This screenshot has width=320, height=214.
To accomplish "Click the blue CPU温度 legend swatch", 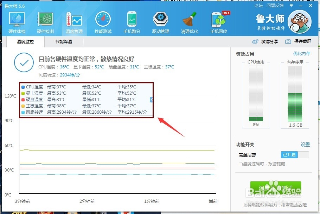I will point(23,87).
